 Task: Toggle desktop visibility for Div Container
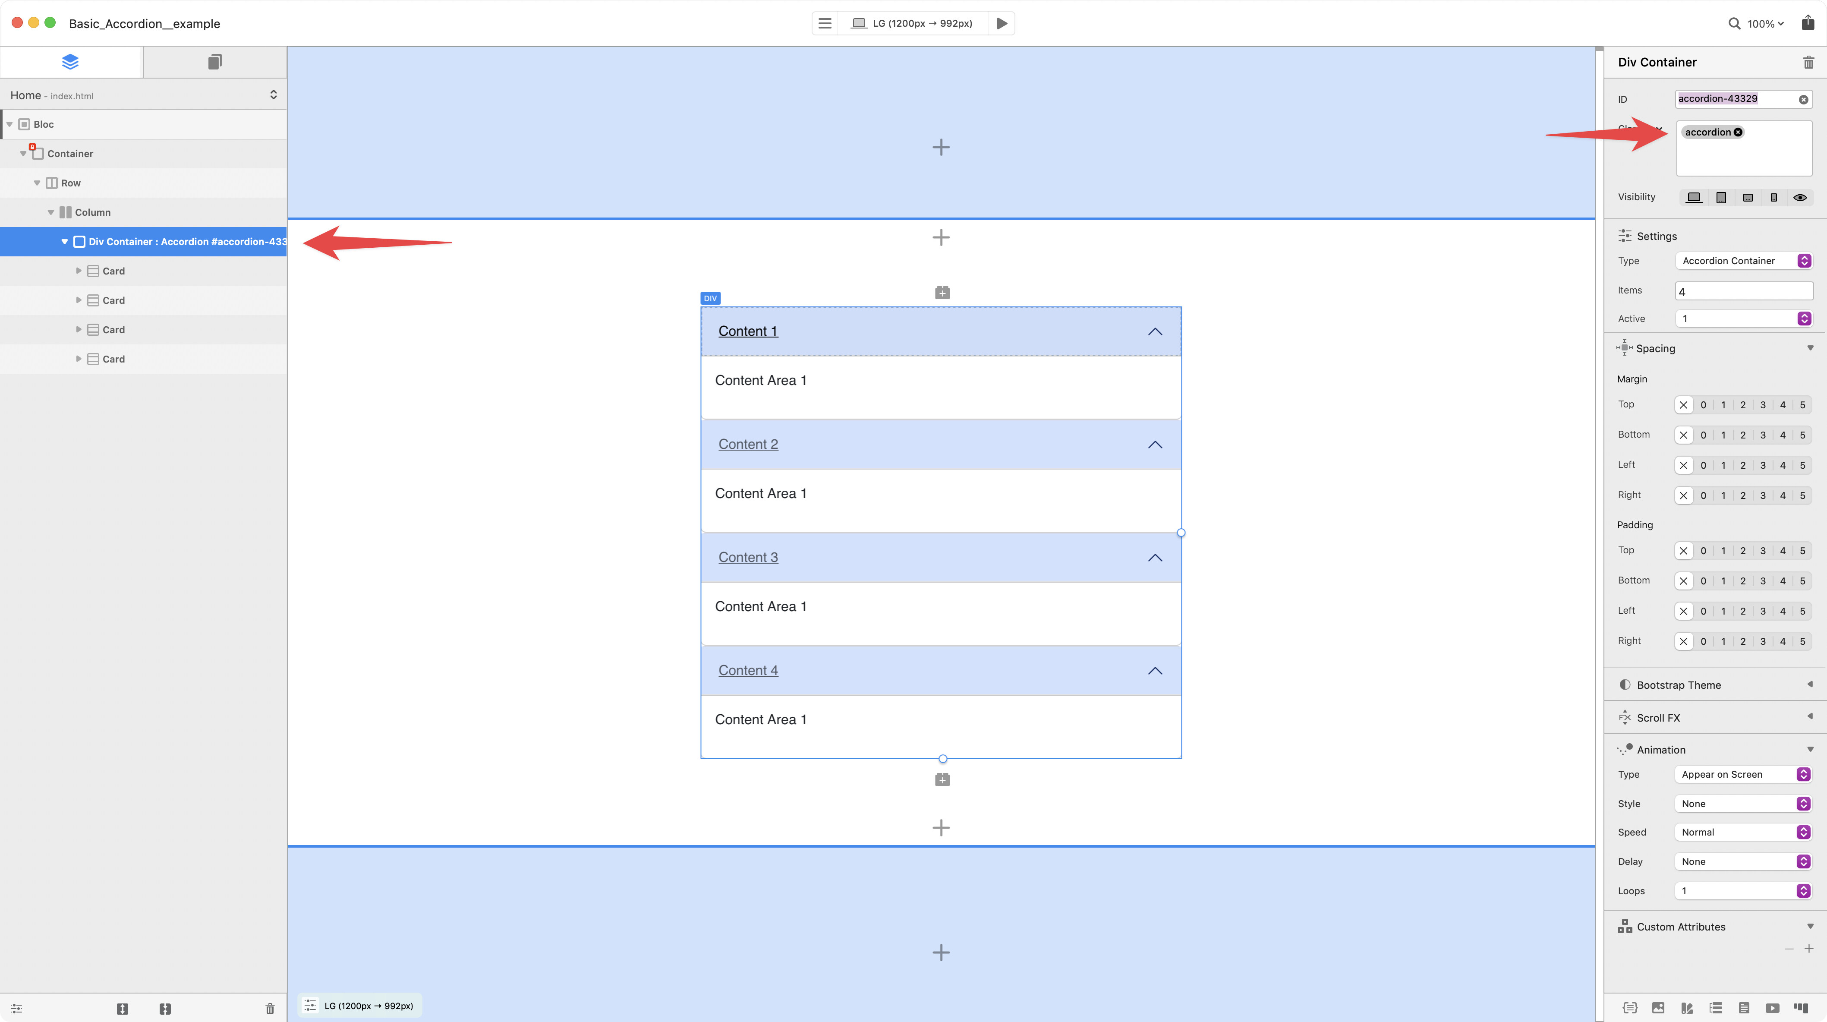click(x=1694, y=198)
